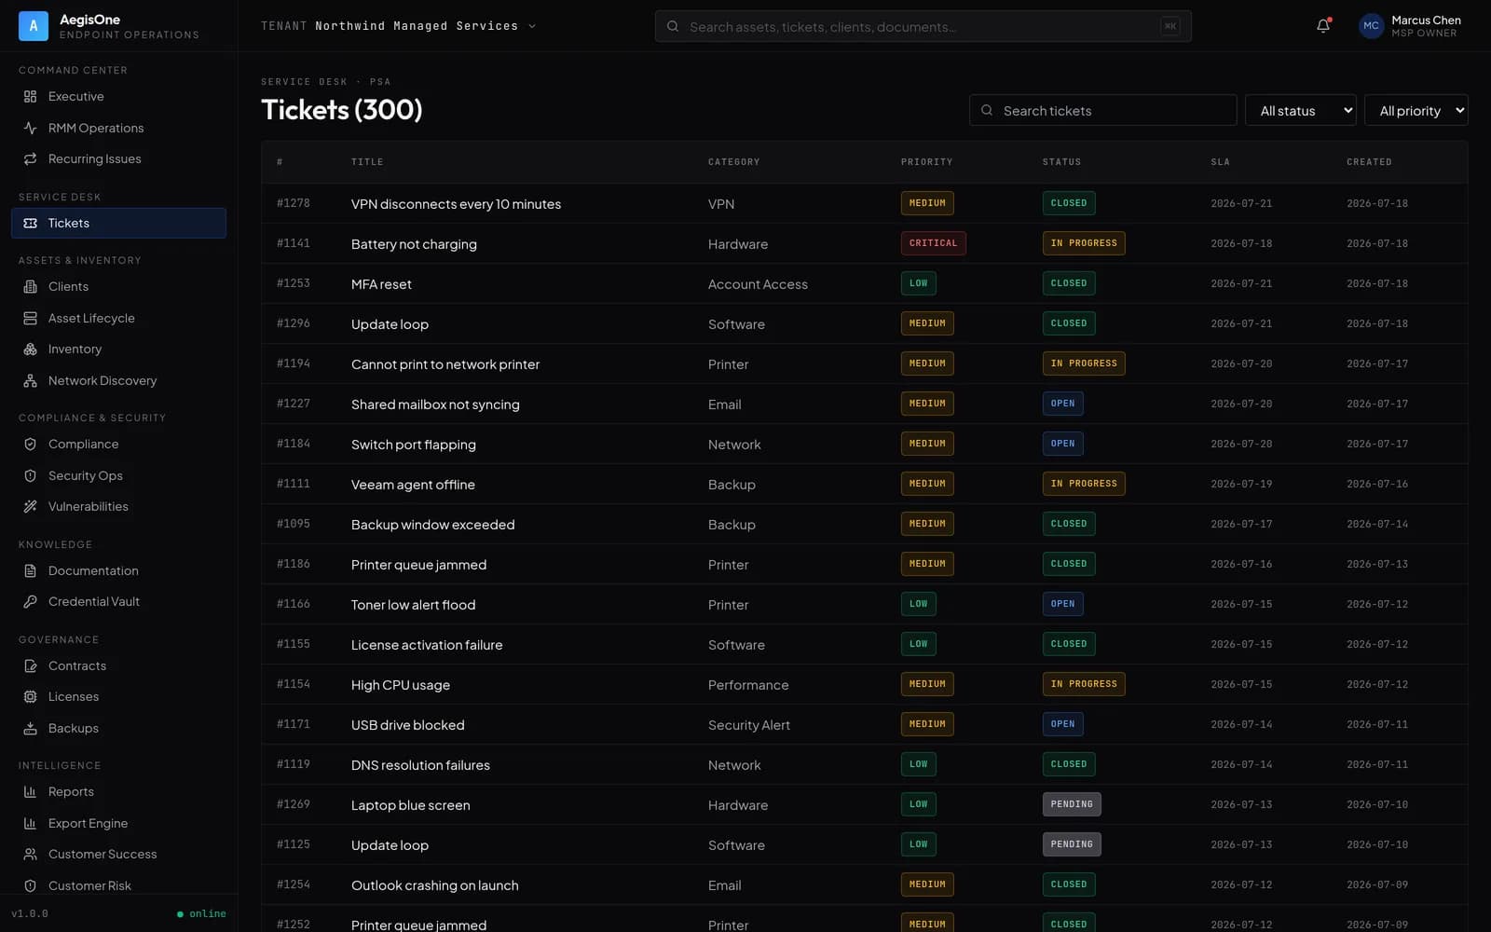The height and width of the screenshot is (932, 1491).
Task: Click the RMM Operations pulse icon
Action: (30, 128)
